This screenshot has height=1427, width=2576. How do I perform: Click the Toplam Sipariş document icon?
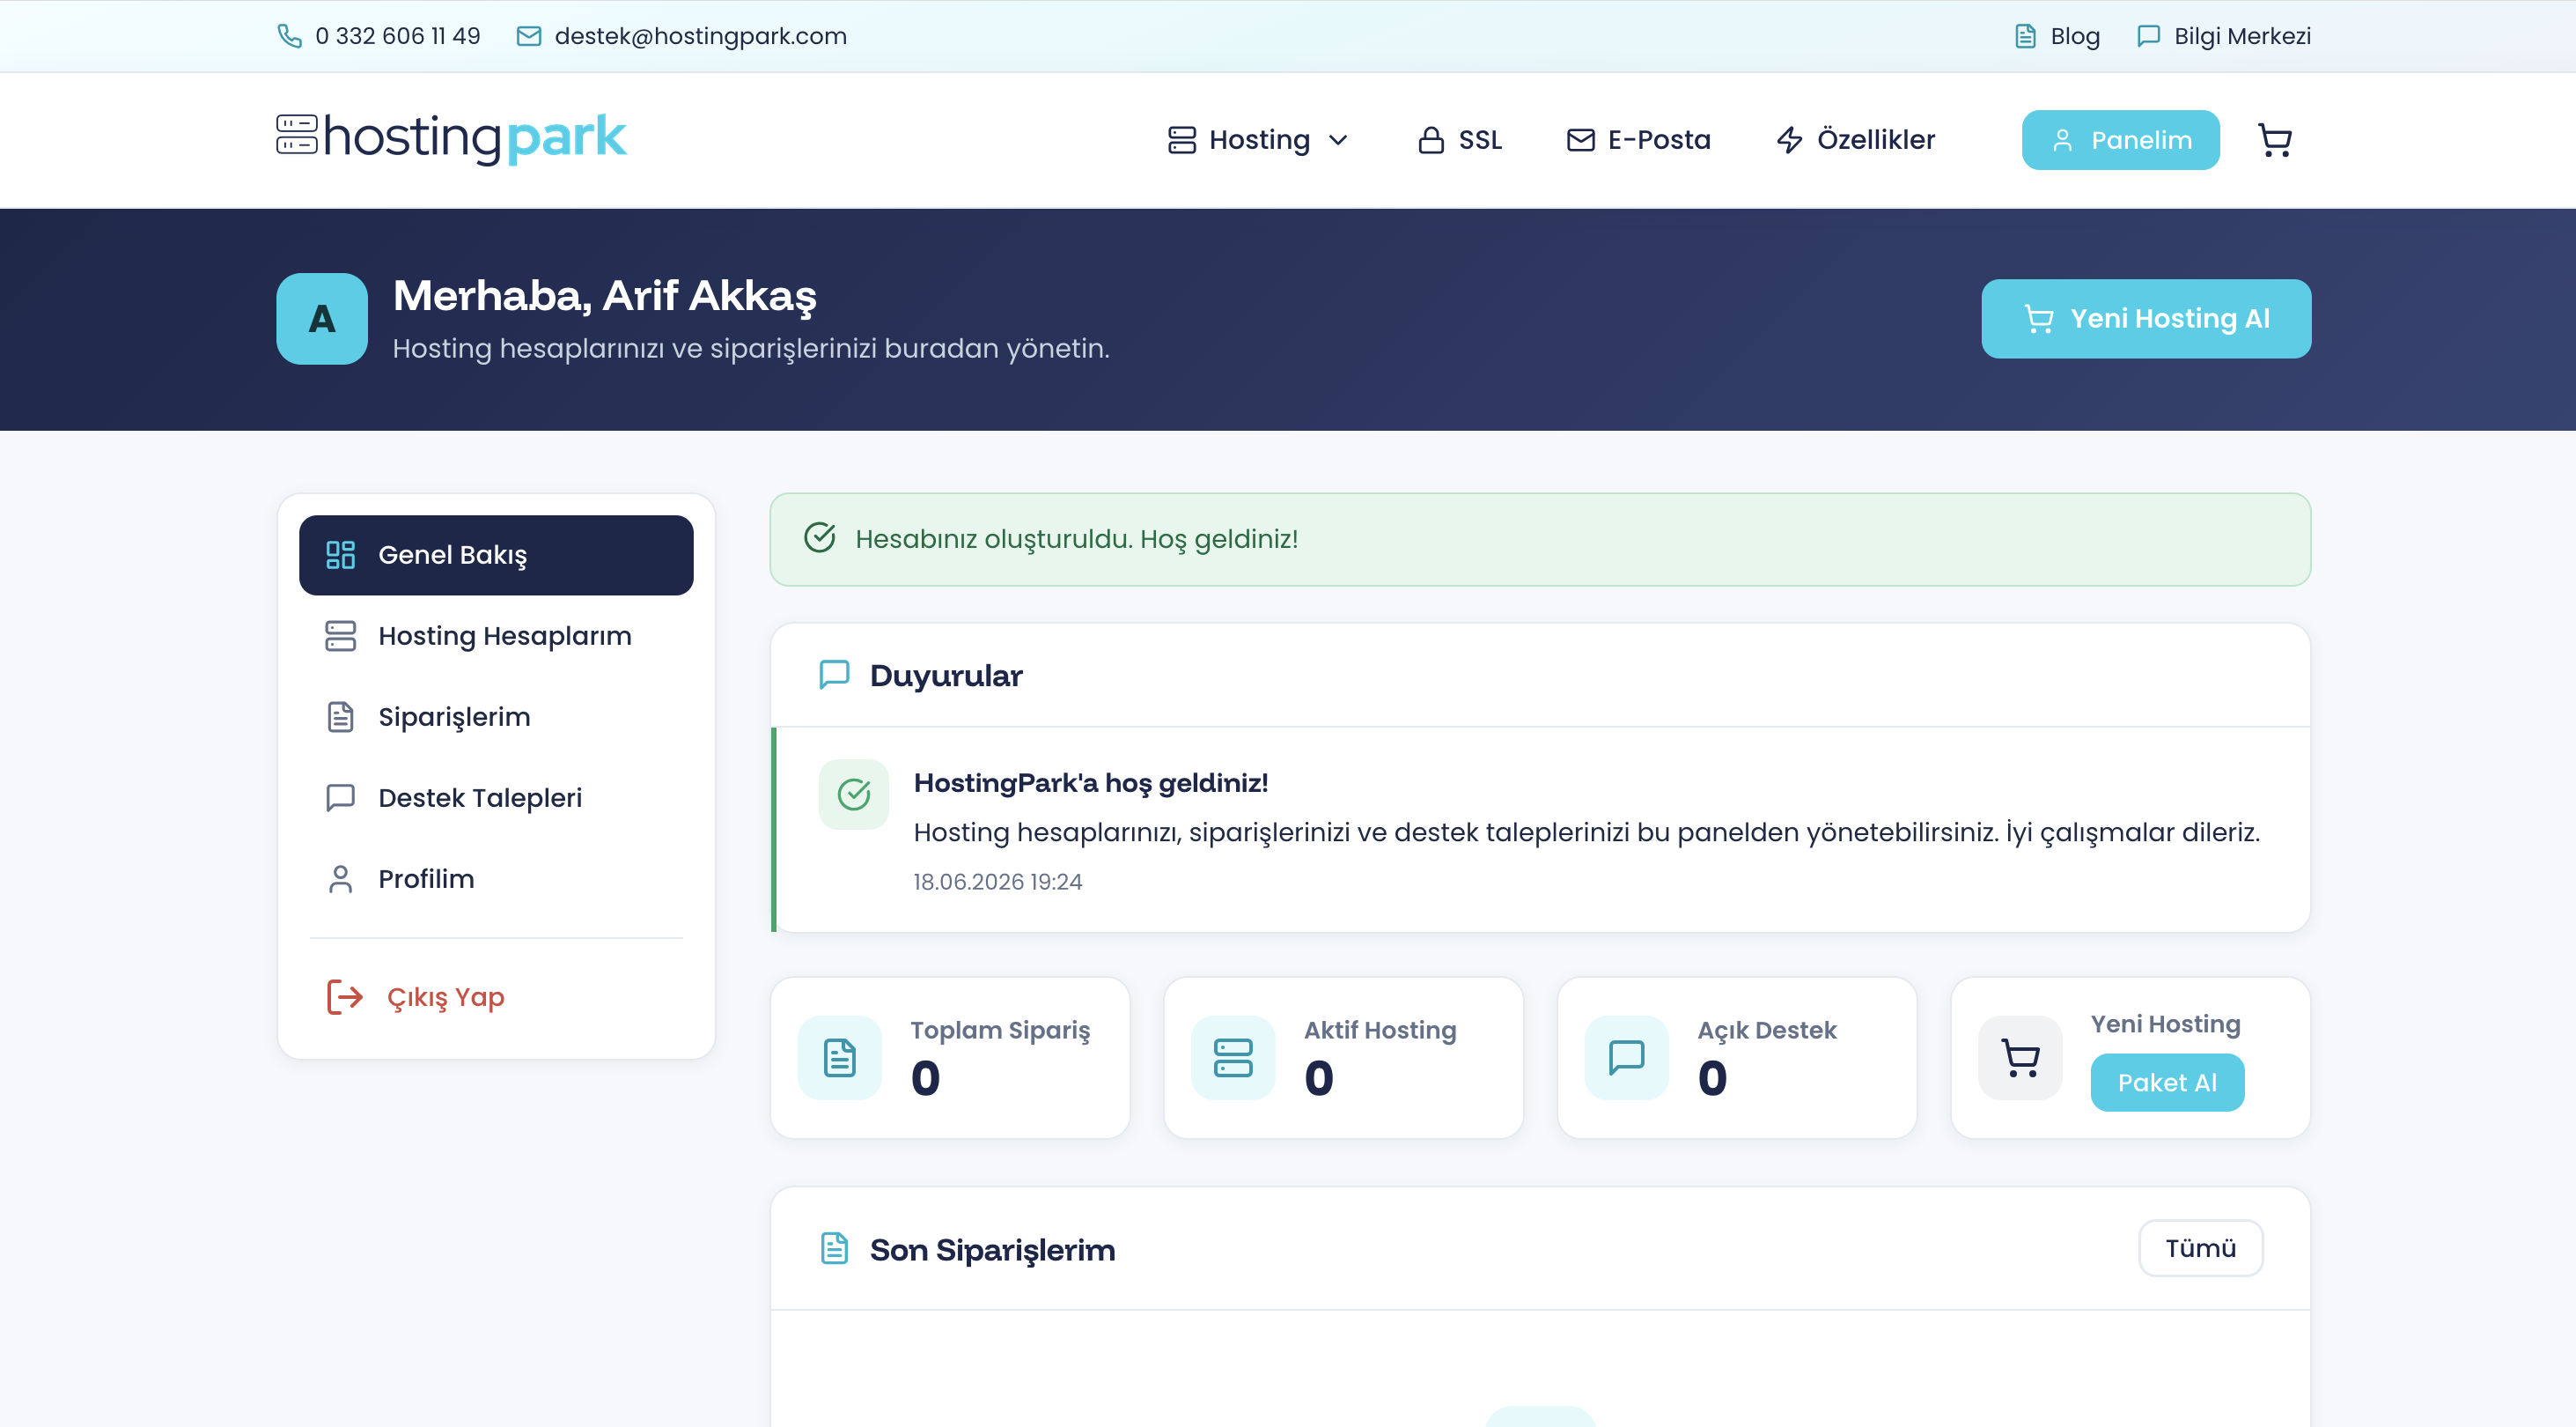tap(840, 1058)
